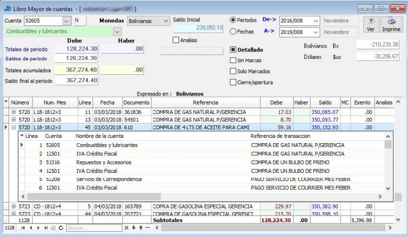This screenshot has height=237, width=408.
Task: Open the De-> period 2016/008 dropdown
Action: click(x=316, y=21)
